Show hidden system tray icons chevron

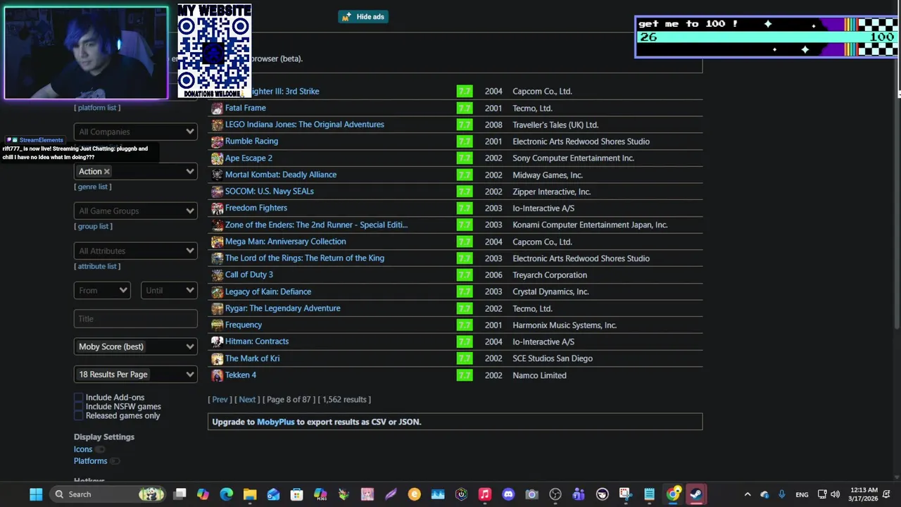748,494
